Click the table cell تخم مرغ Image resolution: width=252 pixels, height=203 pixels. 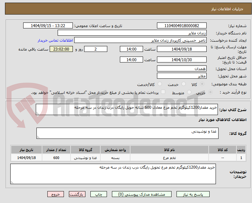click(x=169, y=158)
